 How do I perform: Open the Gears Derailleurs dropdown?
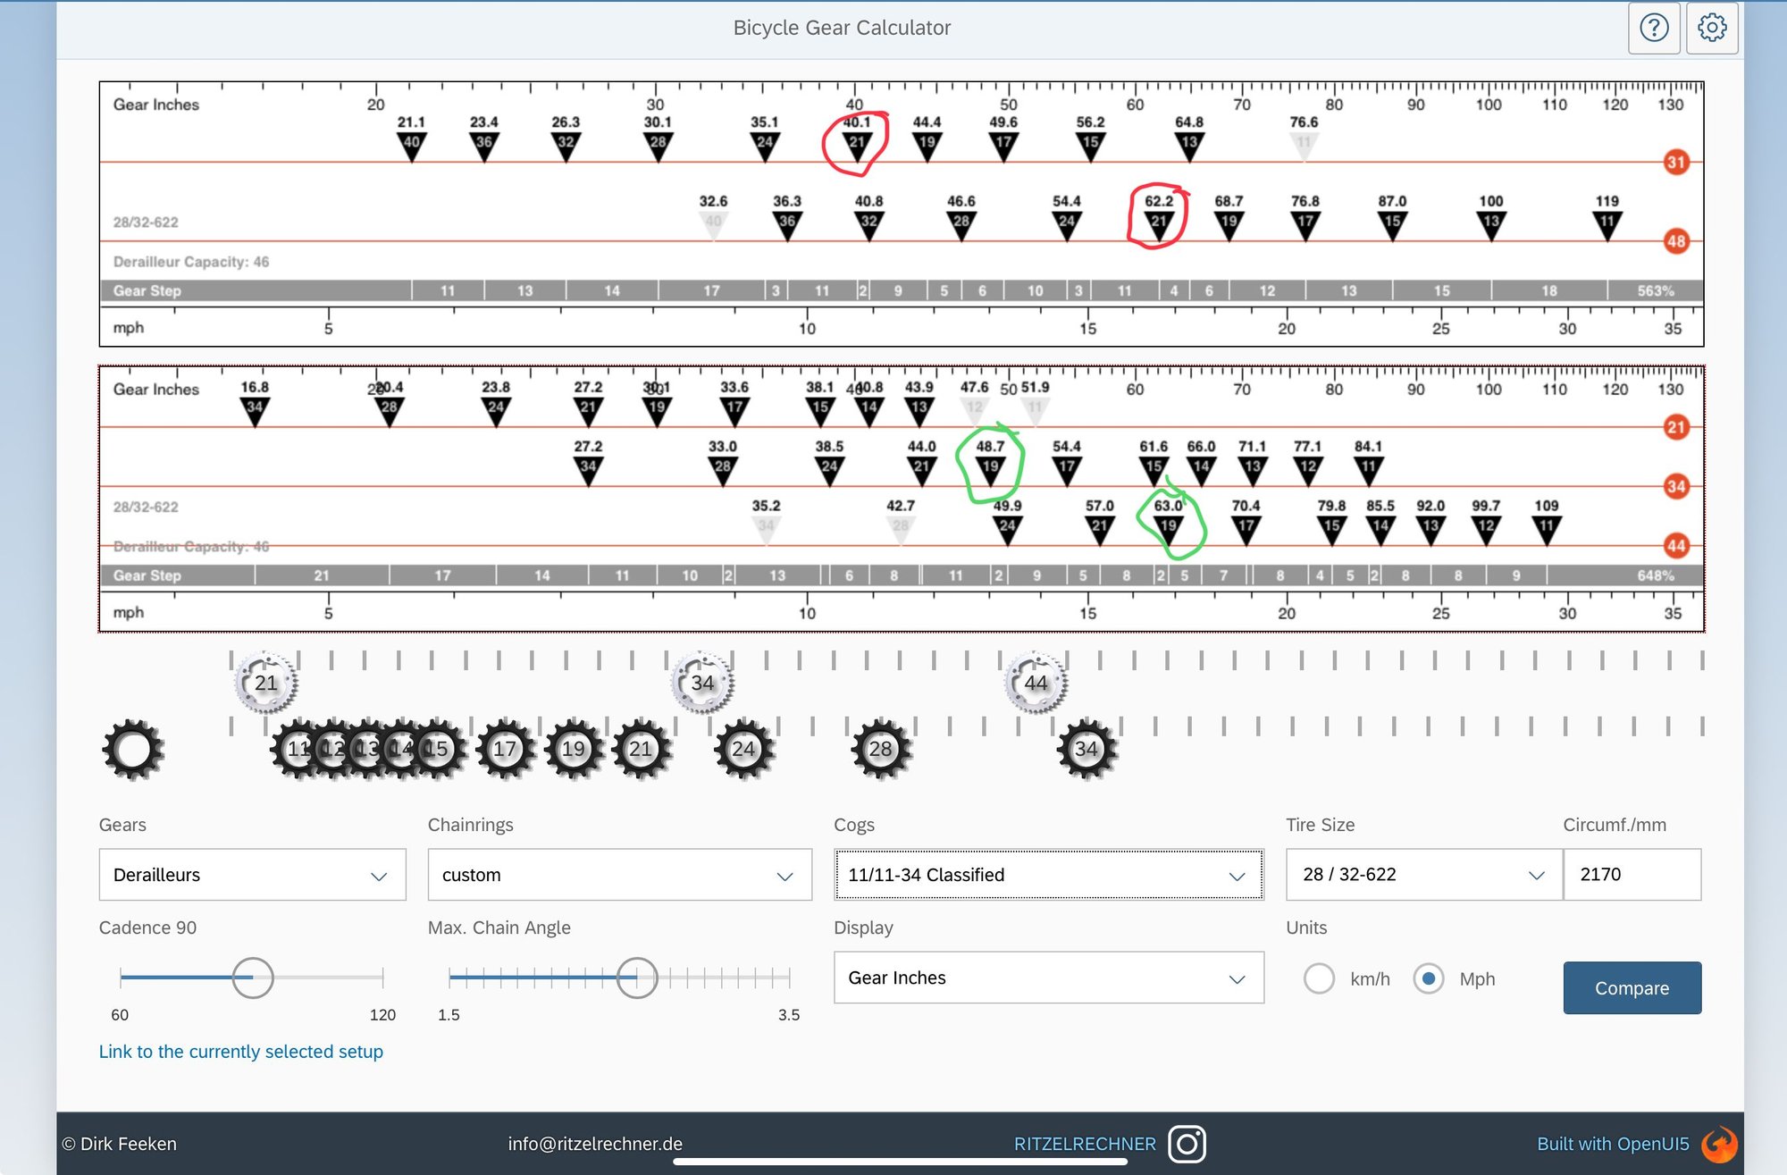click(x=252, y=875)
